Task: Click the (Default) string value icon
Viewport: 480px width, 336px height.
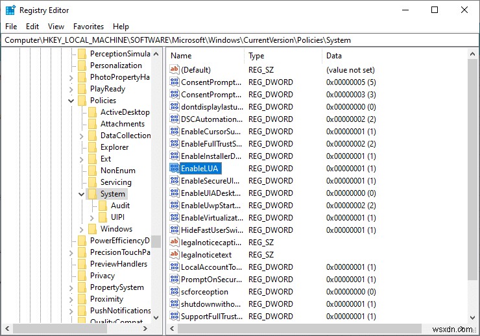Action: point(174,69)
